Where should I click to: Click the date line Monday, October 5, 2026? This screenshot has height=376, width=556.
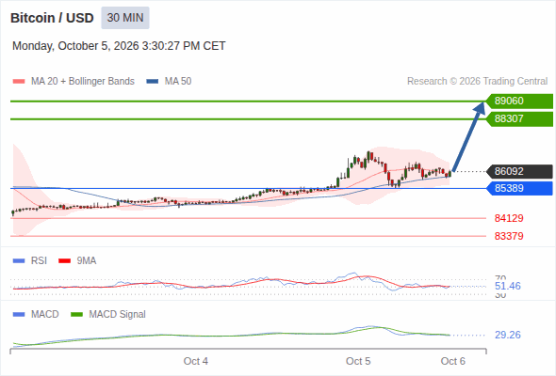pyautogui.click(x=119, y=46)
